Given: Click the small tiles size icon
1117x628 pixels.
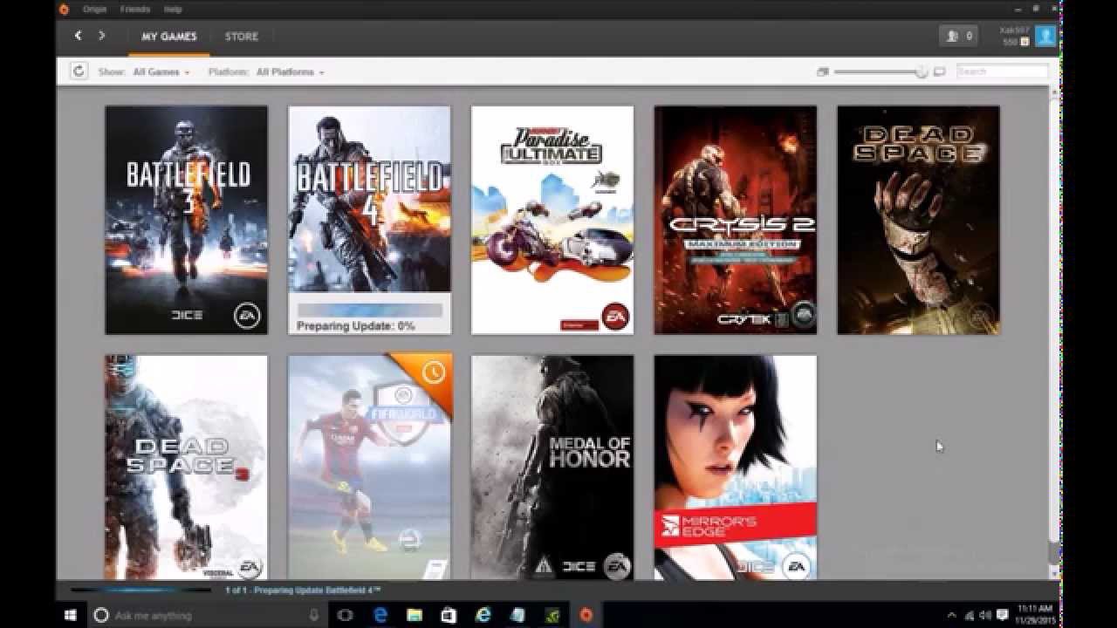Looking at the screenshot, I should 822,72.
